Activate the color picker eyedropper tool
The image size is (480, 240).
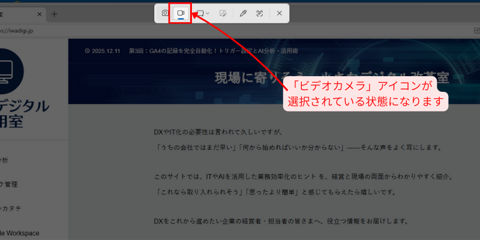tap(243, 13)
